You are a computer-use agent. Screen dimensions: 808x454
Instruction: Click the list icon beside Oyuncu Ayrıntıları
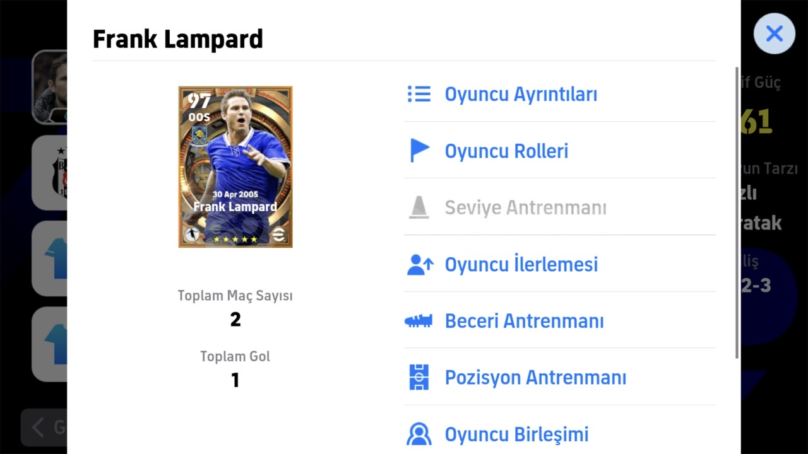(x=419, y=95)
